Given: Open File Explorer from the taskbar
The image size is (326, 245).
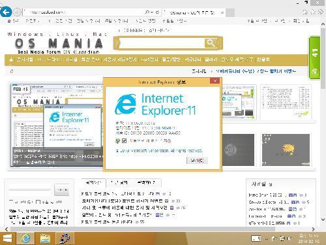Looking at the screenshot, I should pos(45,238).
